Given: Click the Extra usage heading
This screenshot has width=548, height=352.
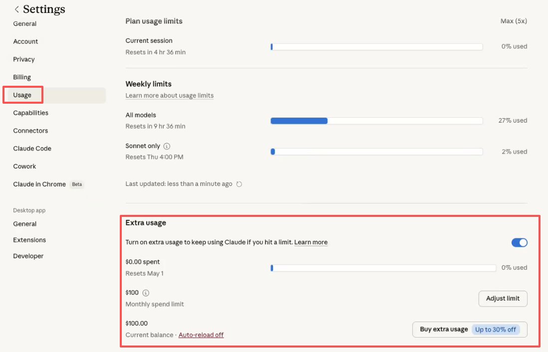Looking at the screenshot, I should [146, 223].
